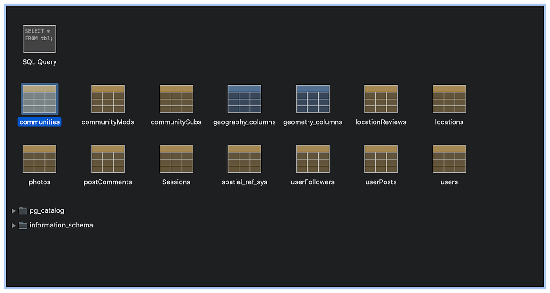Screen dimensions: 550x293
Task: Click the 'geometry_columns' label text
Action: 313,122
